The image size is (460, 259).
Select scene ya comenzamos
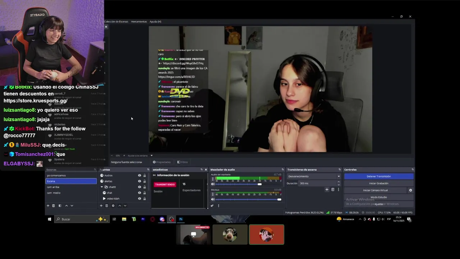click(x=71, y=176)
